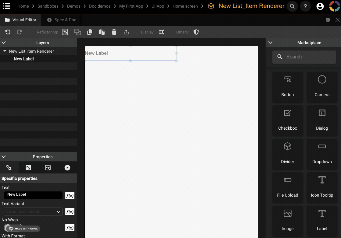The height and width of the screenshot is (238, 341).
Task: Click the delete trash icon
Action: [x=114, y=32]
